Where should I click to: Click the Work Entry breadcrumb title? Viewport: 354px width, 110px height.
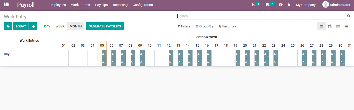point(15,17)
